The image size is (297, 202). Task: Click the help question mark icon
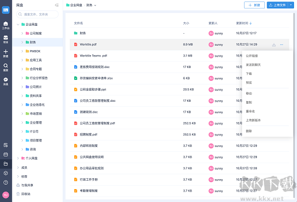[5, 182]
